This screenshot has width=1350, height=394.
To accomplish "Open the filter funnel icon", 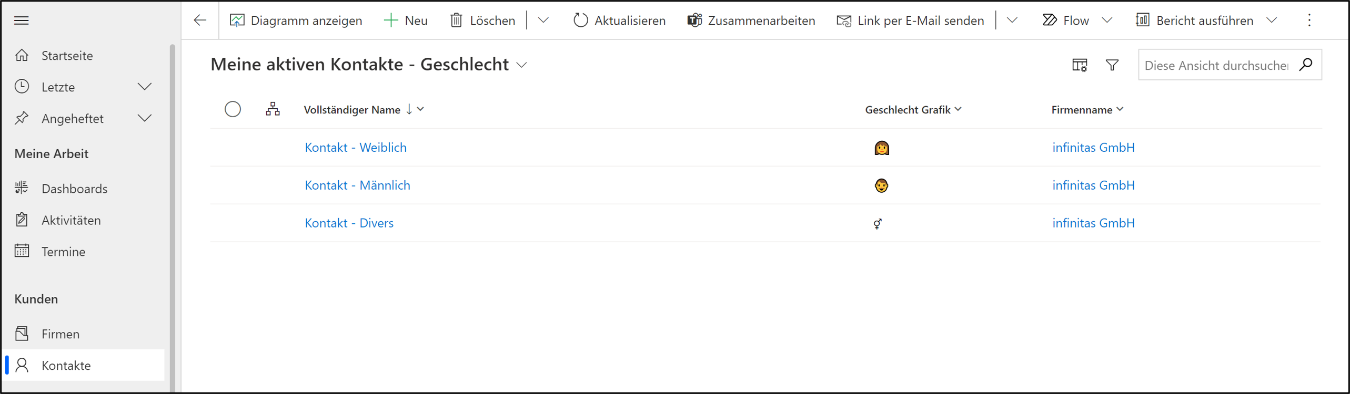I will [x=1112, y=65].
